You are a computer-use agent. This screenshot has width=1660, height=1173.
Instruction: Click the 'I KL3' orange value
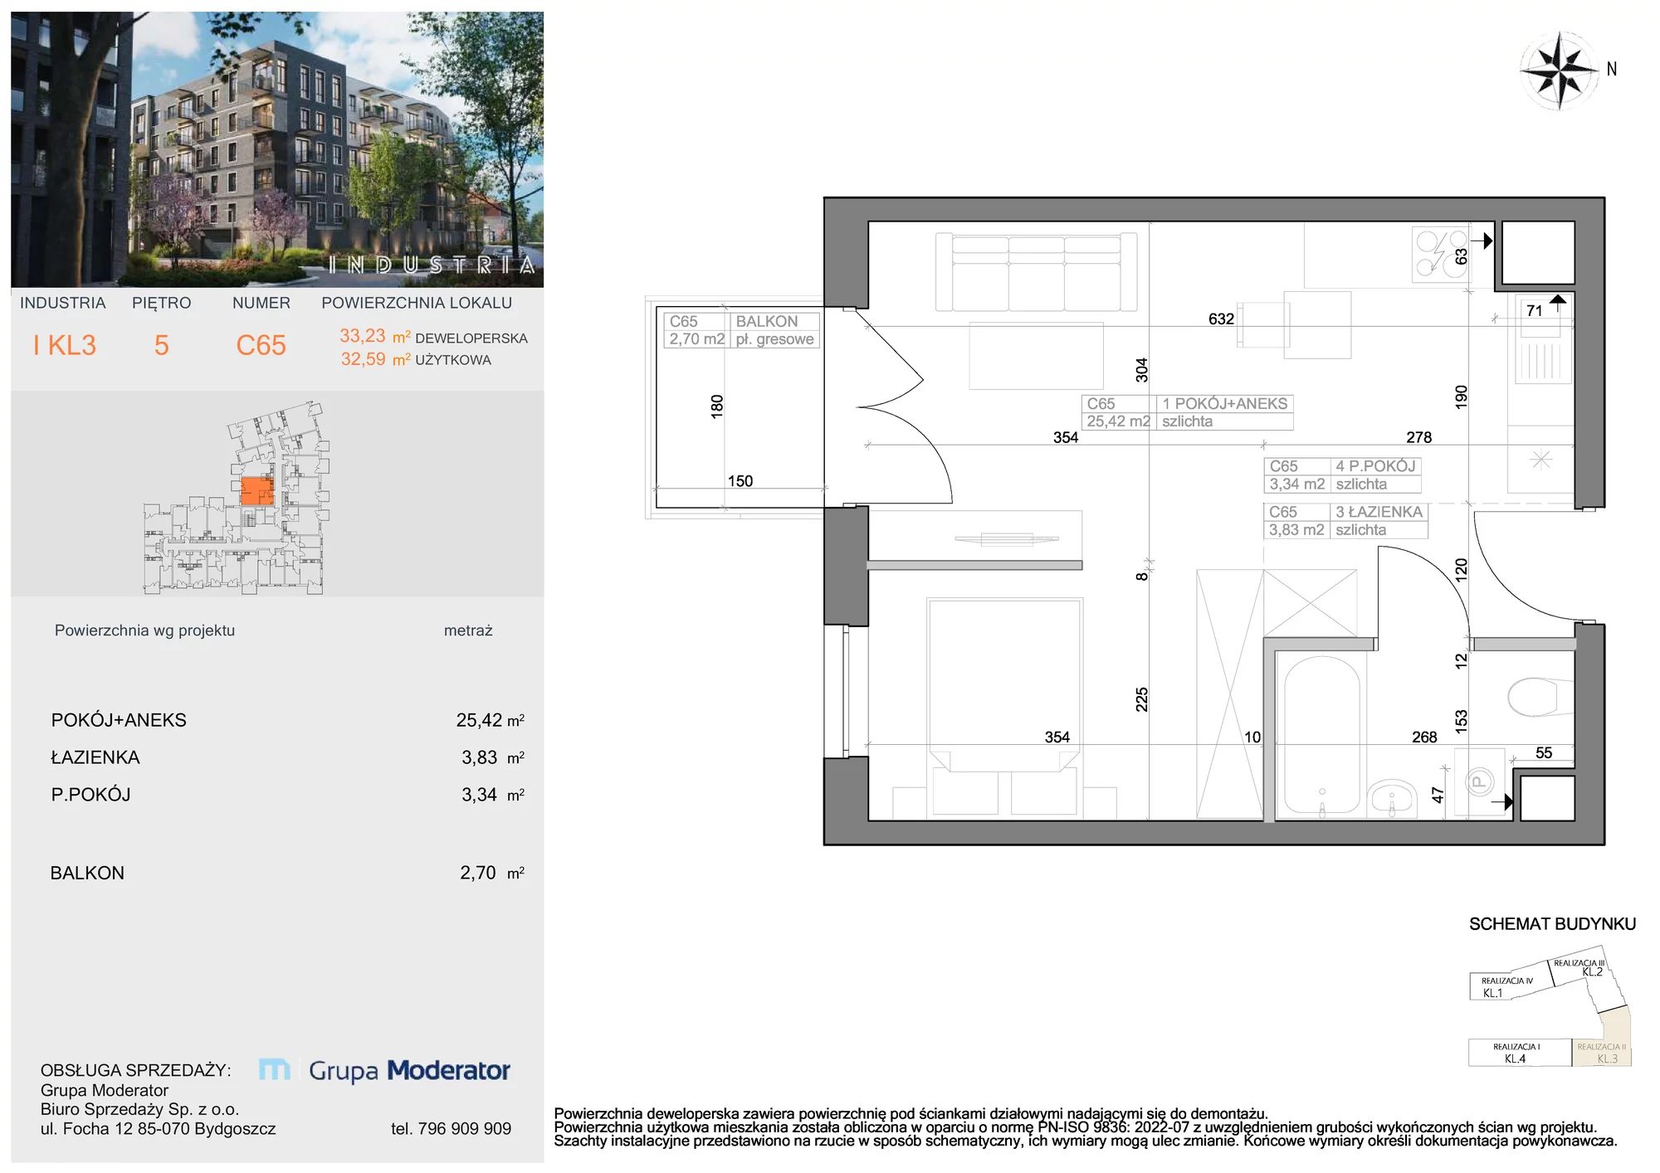[x=65, y=345]
